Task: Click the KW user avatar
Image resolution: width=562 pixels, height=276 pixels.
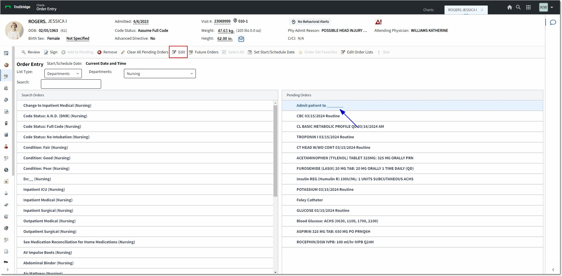Action: 544,7
